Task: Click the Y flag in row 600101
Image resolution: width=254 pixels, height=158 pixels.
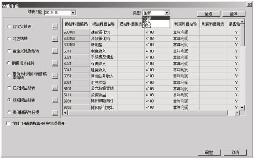Action: [x=236, y=32]
